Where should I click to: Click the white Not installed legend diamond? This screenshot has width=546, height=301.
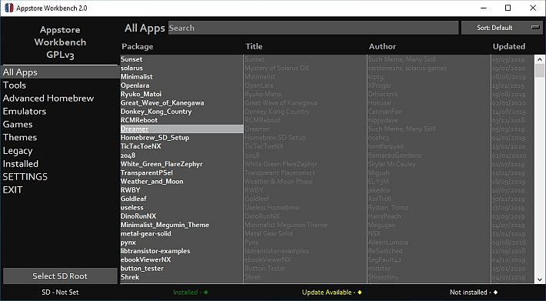tap(495, 293)
